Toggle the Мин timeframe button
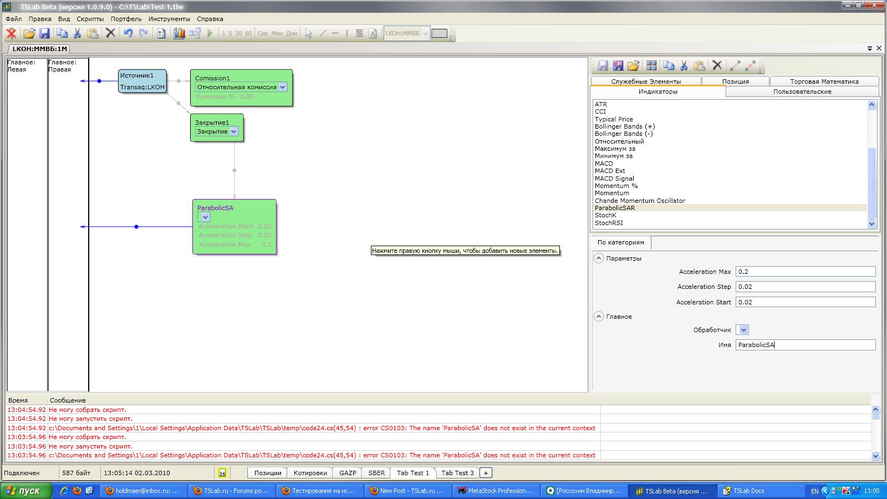Image resolution: width=887 pixels, height=499 pixels. (x=277, y=33)
